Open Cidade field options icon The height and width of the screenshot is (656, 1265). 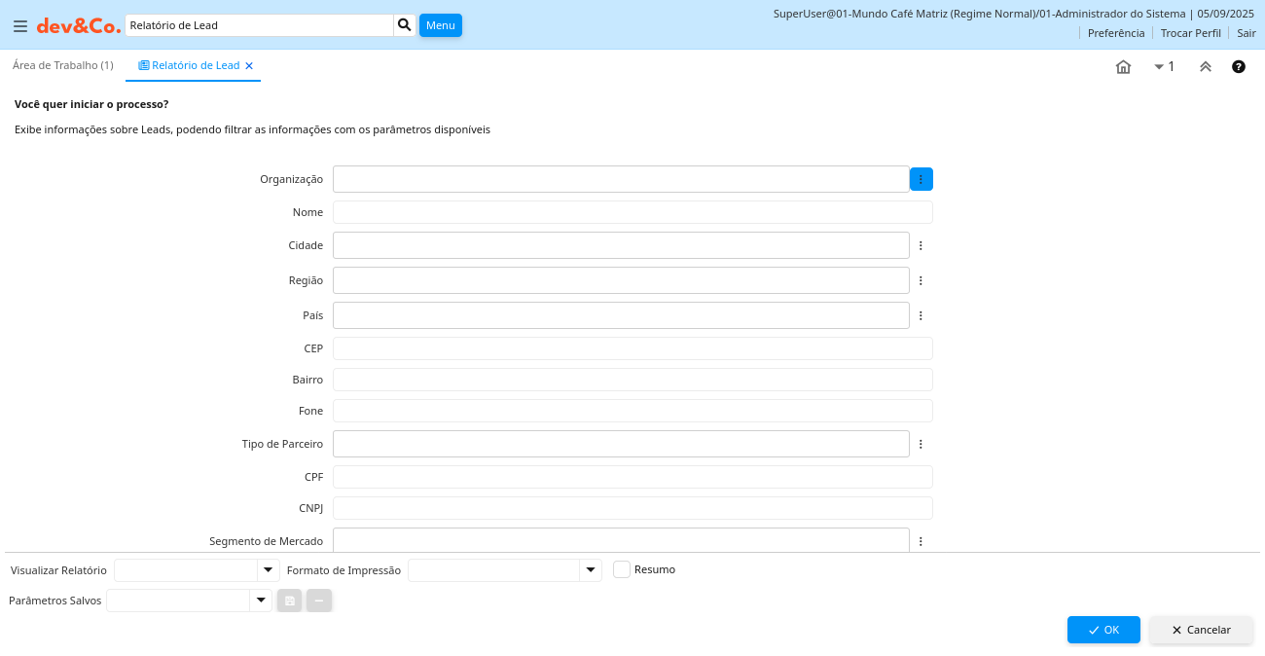pyautogui.click(x=921, y=245)
